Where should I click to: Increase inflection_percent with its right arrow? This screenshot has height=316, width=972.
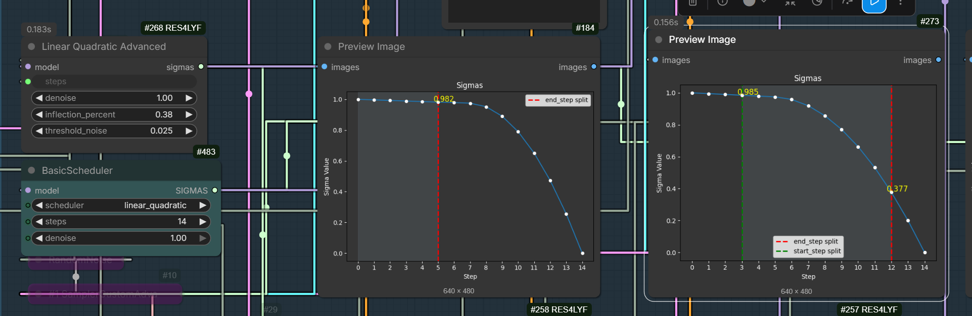[189, 114]
